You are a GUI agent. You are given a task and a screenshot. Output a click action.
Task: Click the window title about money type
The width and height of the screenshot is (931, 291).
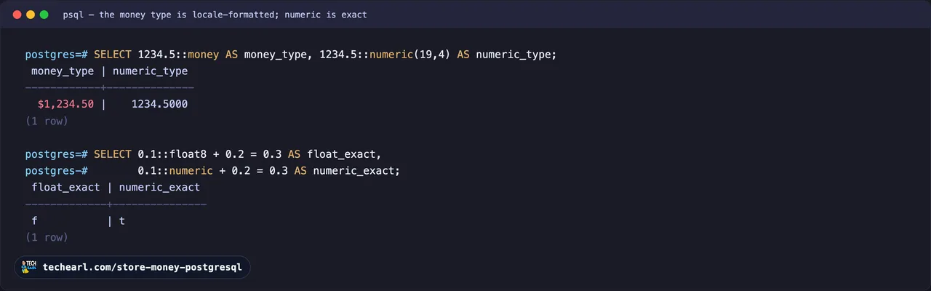tap(215, 15)
